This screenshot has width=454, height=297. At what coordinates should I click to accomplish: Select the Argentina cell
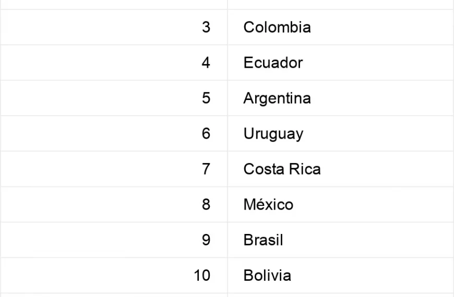coord(340,98)
